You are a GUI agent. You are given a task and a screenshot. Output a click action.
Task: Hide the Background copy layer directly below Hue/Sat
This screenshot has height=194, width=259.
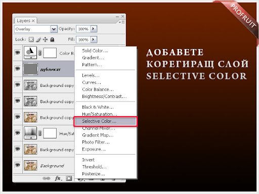pos(18,149)
